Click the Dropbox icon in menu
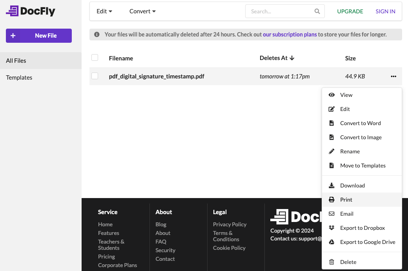This screenshot has width=408, height=271. coord(331,228)
